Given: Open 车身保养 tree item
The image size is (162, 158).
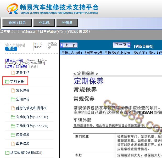Looking at the screenshot, I should click(23, 144).
